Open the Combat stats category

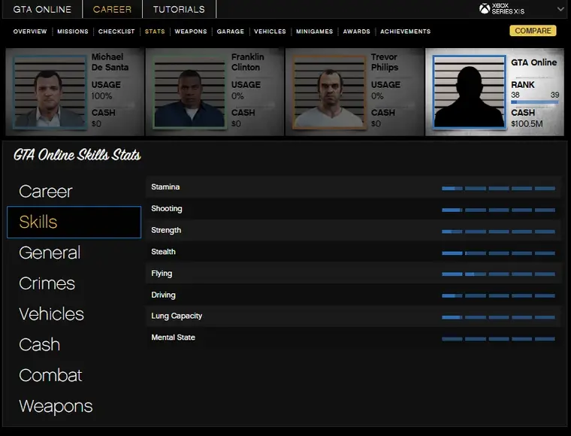tap(50, 375)
